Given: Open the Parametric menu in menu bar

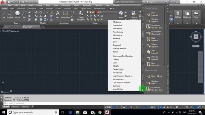Looking at the screenshot, I should coord(87,5).
